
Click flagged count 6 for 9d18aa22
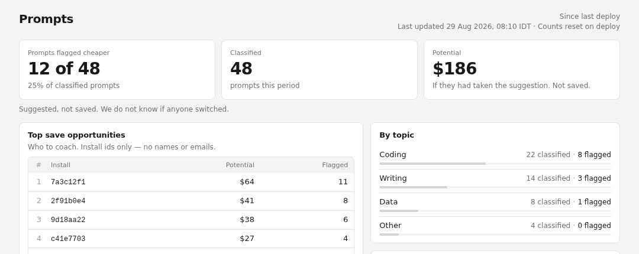coord(345,220)
